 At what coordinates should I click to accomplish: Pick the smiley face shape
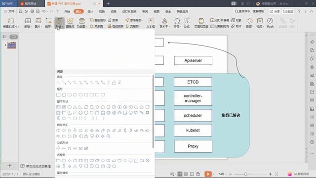click(131, 113)
